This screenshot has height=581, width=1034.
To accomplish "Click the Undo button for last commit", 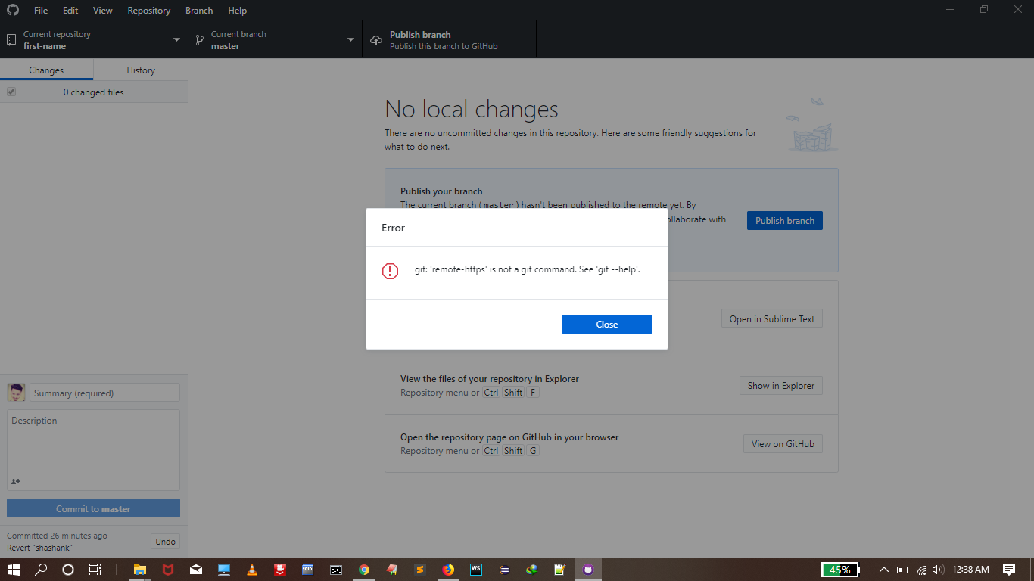I will coord(165,541).
